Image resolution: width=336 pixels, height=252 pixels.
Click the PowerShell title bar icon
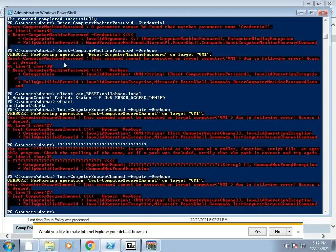[10, 13]
